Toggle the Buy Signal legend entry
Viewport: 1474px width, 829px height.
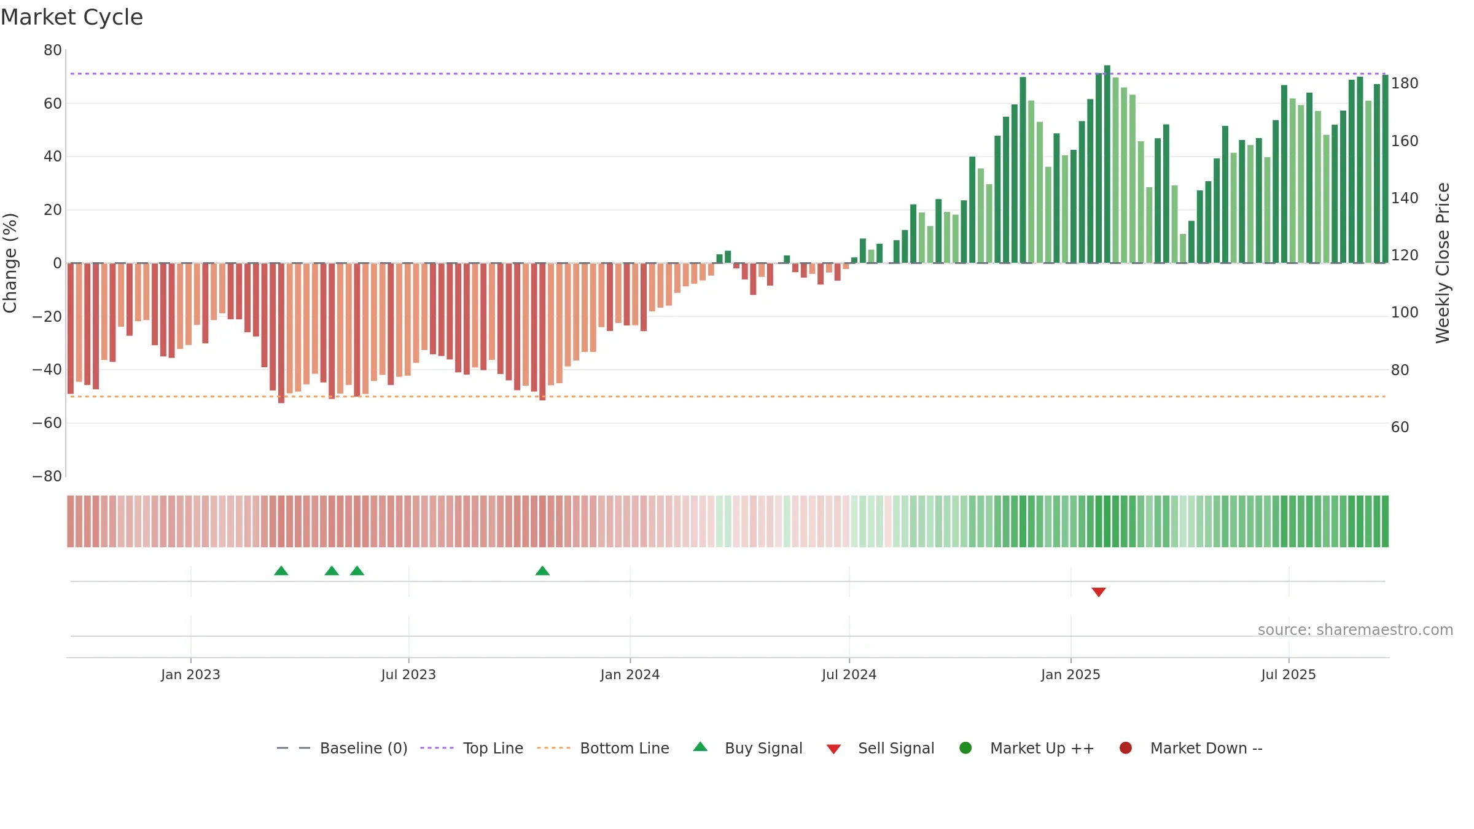tap(747, 748)
